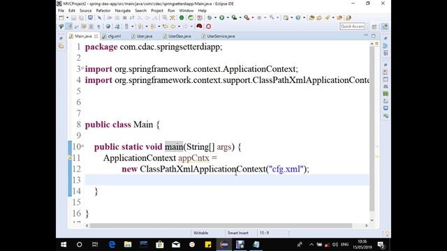
Task: Open the Refactor menu
Action: pyautogui.click(x=103, y=10)
